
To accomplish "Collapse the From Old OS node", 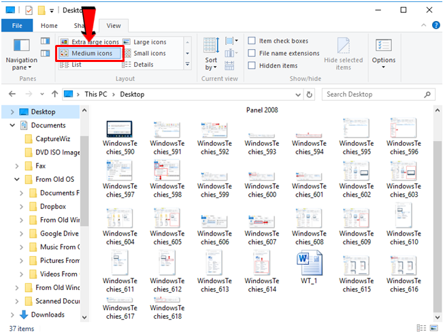I will pos(16,179).
